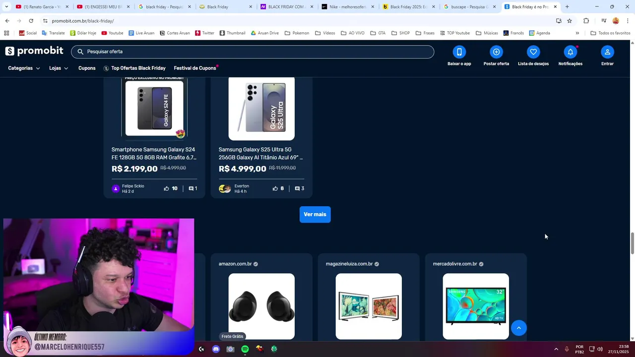
Task: Expand the Categorias dropdown
Action: (x=24, y=68)
